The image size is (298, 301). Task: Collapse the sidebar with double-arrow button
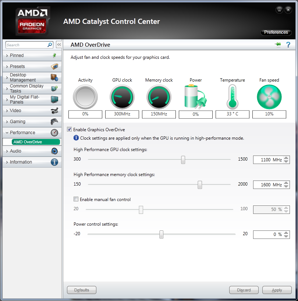coord(59,44)
